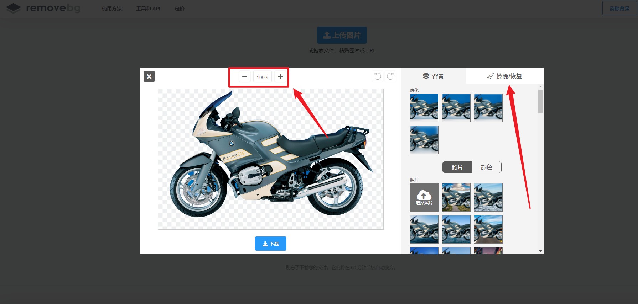Viewport: 638px width, 304px height.
Task: Open the 使用方法 menu item
Action: pos(112,9)
